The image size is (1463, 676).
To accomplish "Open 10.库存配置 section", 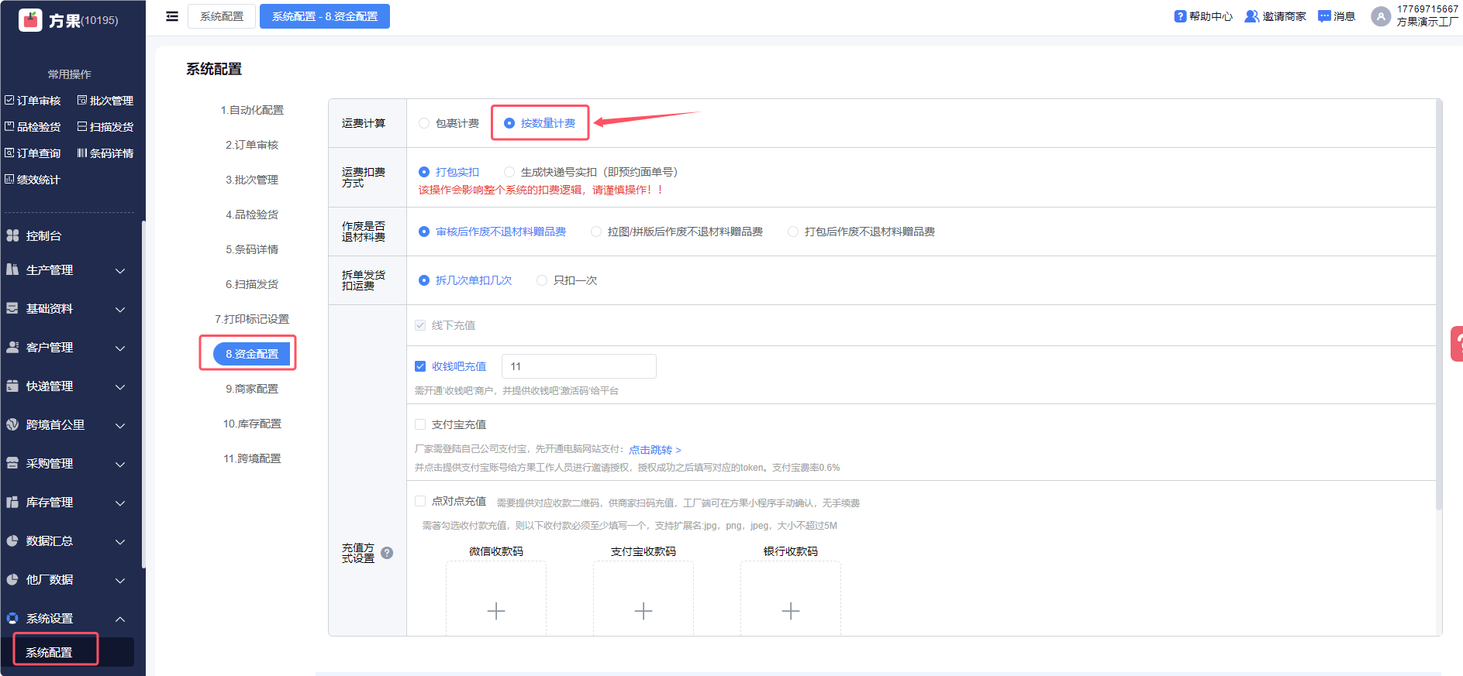I will click(252, 424).
